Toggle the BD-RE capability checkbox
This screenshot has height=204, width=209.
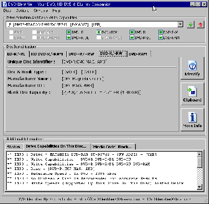tap(11, 38)
